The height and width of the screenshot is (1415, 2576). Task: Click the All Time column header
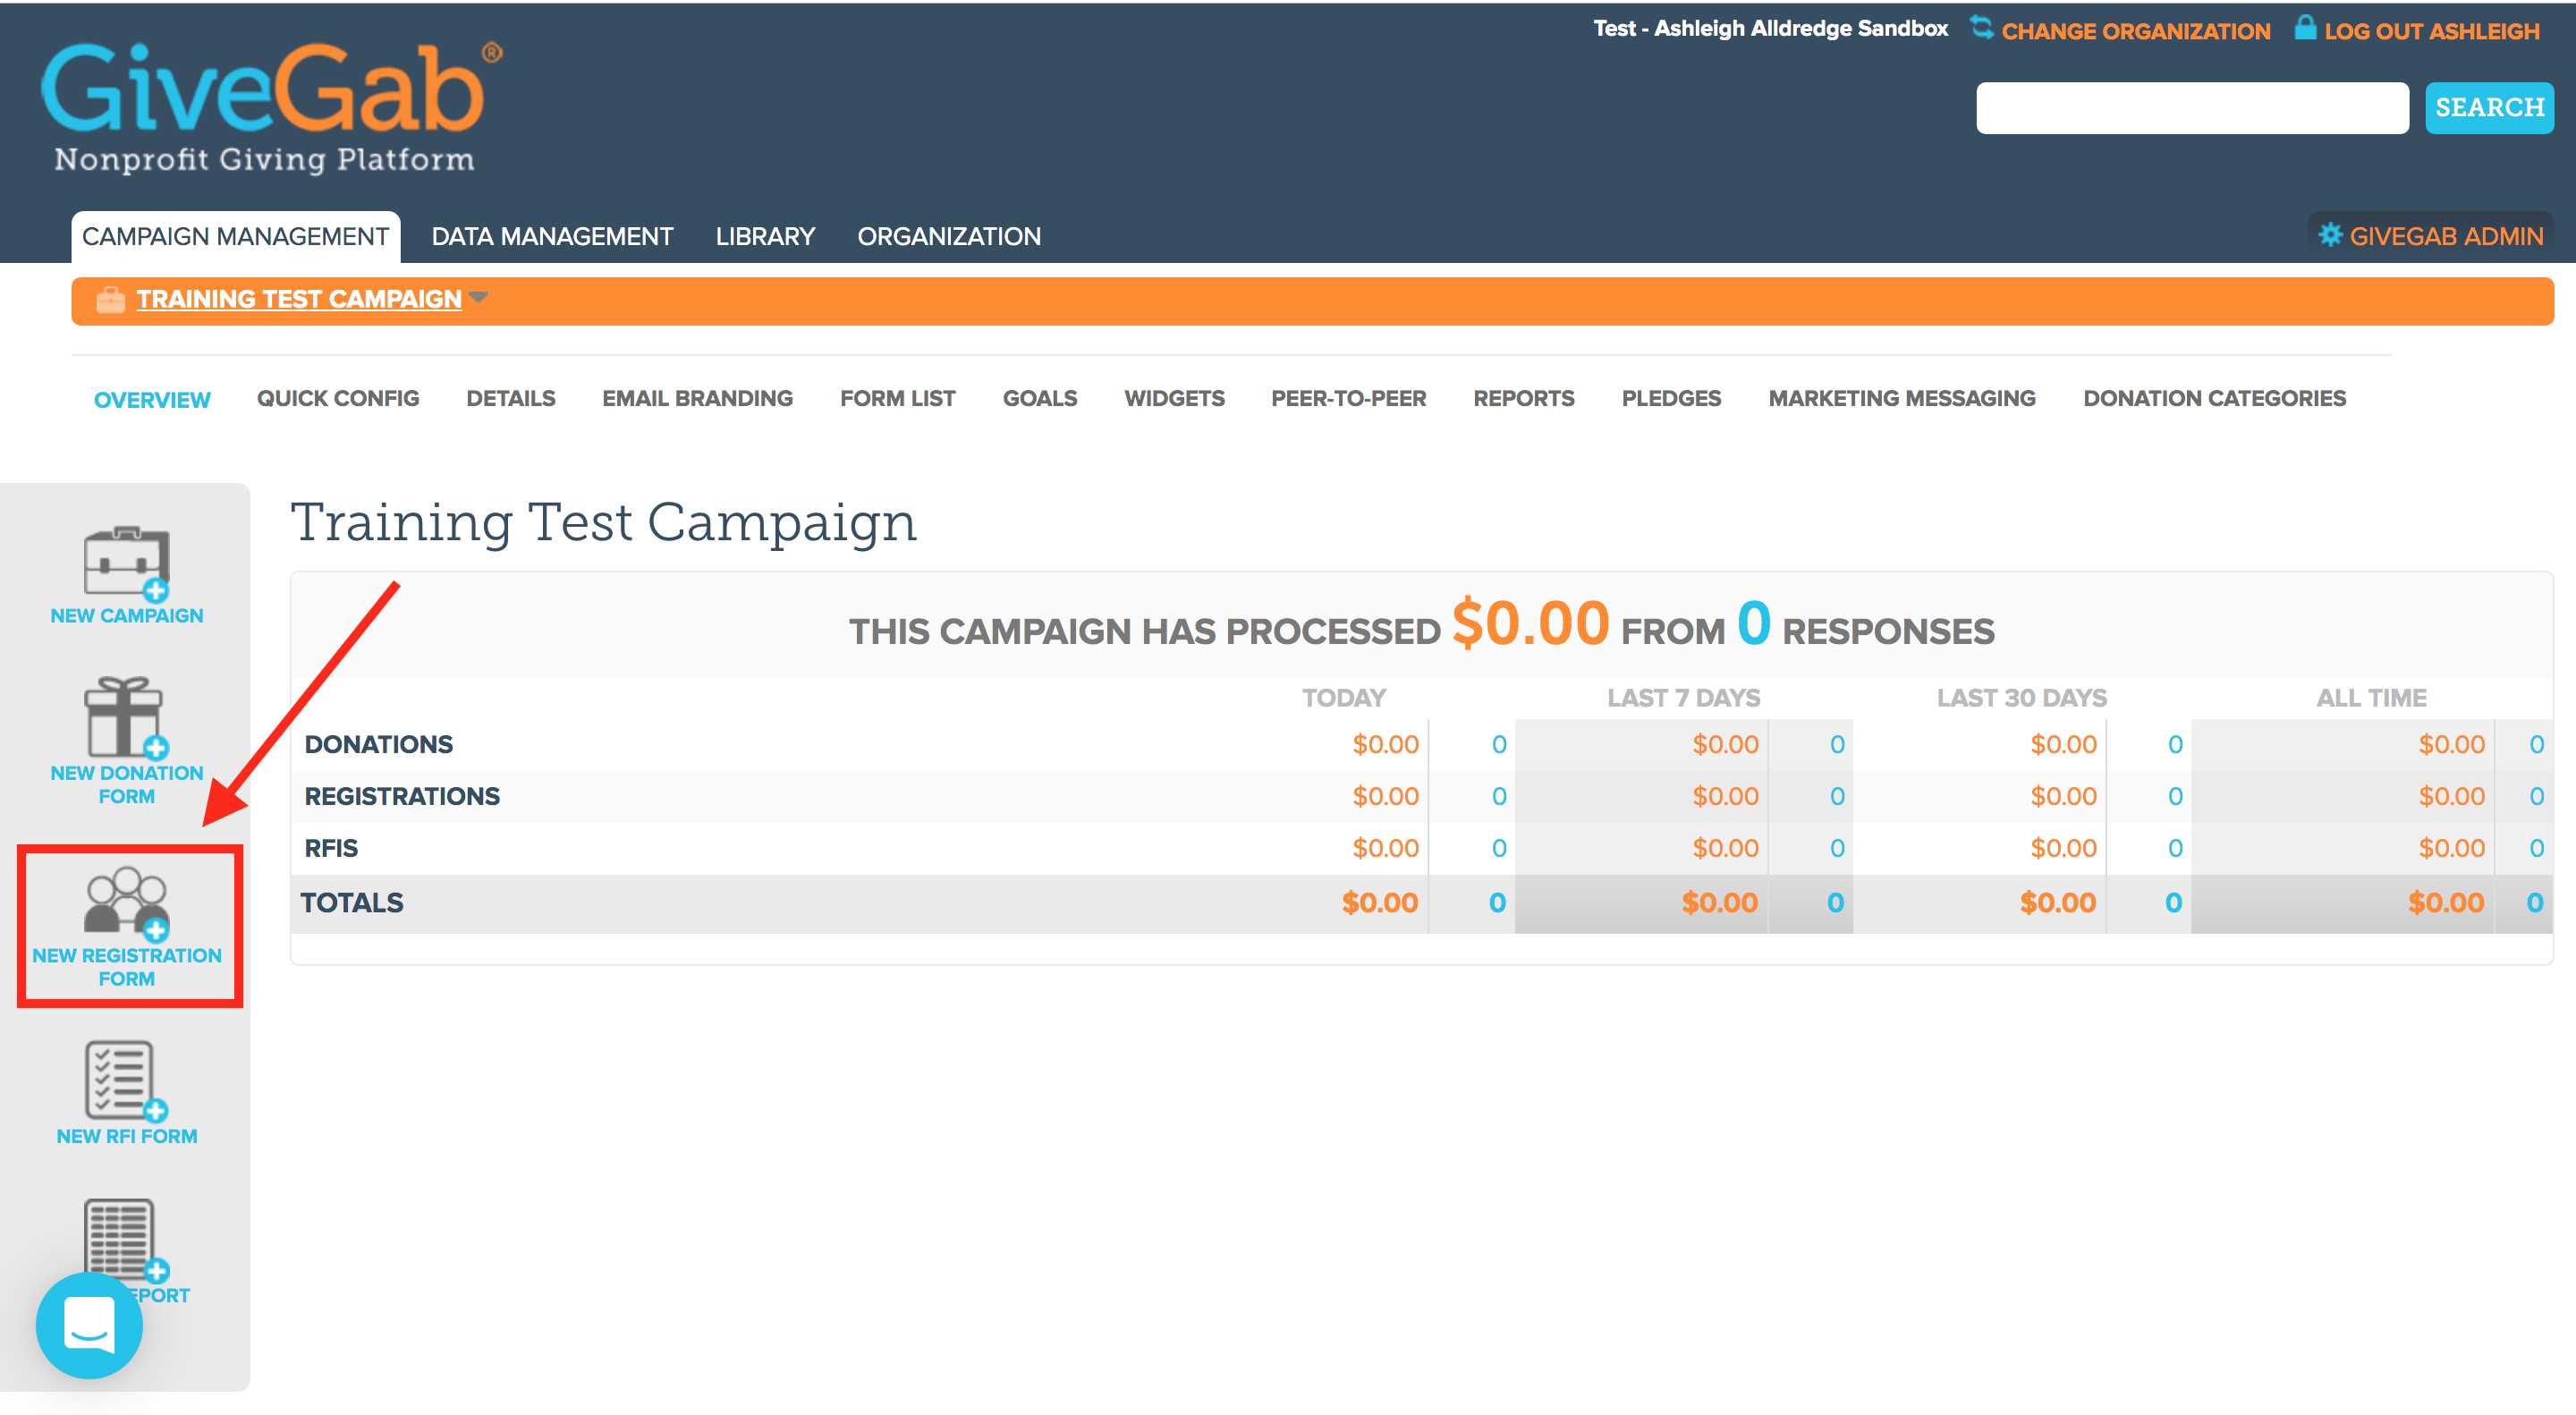click(x=2372, y=698)
